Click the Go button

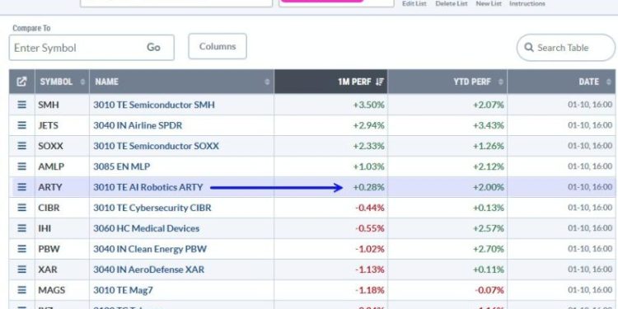point(153,47)
